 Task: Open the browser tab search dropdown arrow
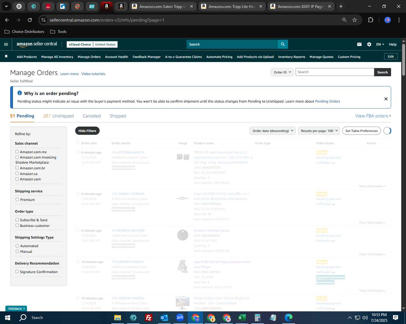click(6, 6)
